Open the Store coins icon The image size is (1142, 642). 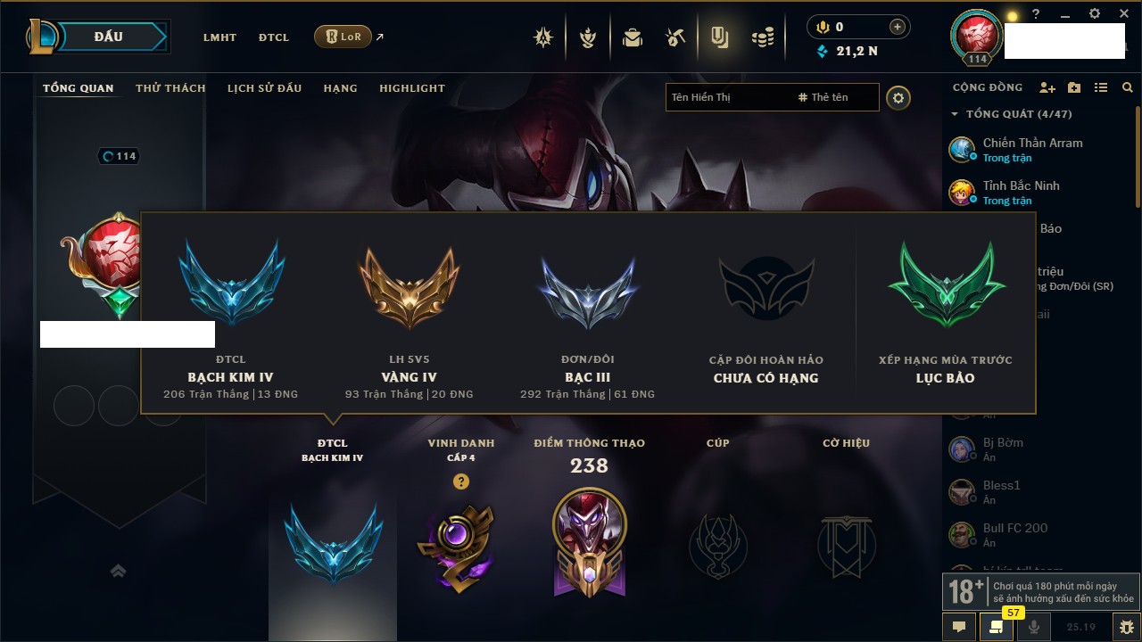tap(762, 37)
